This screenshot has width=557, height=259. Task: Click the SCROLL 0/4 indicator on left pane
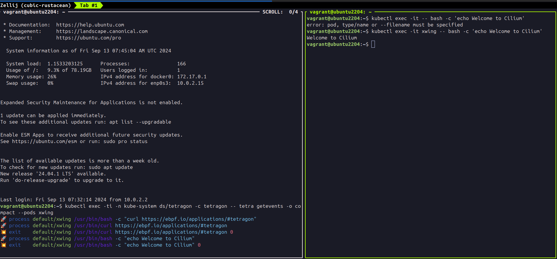pyautogui.click(x=280, y=12)
